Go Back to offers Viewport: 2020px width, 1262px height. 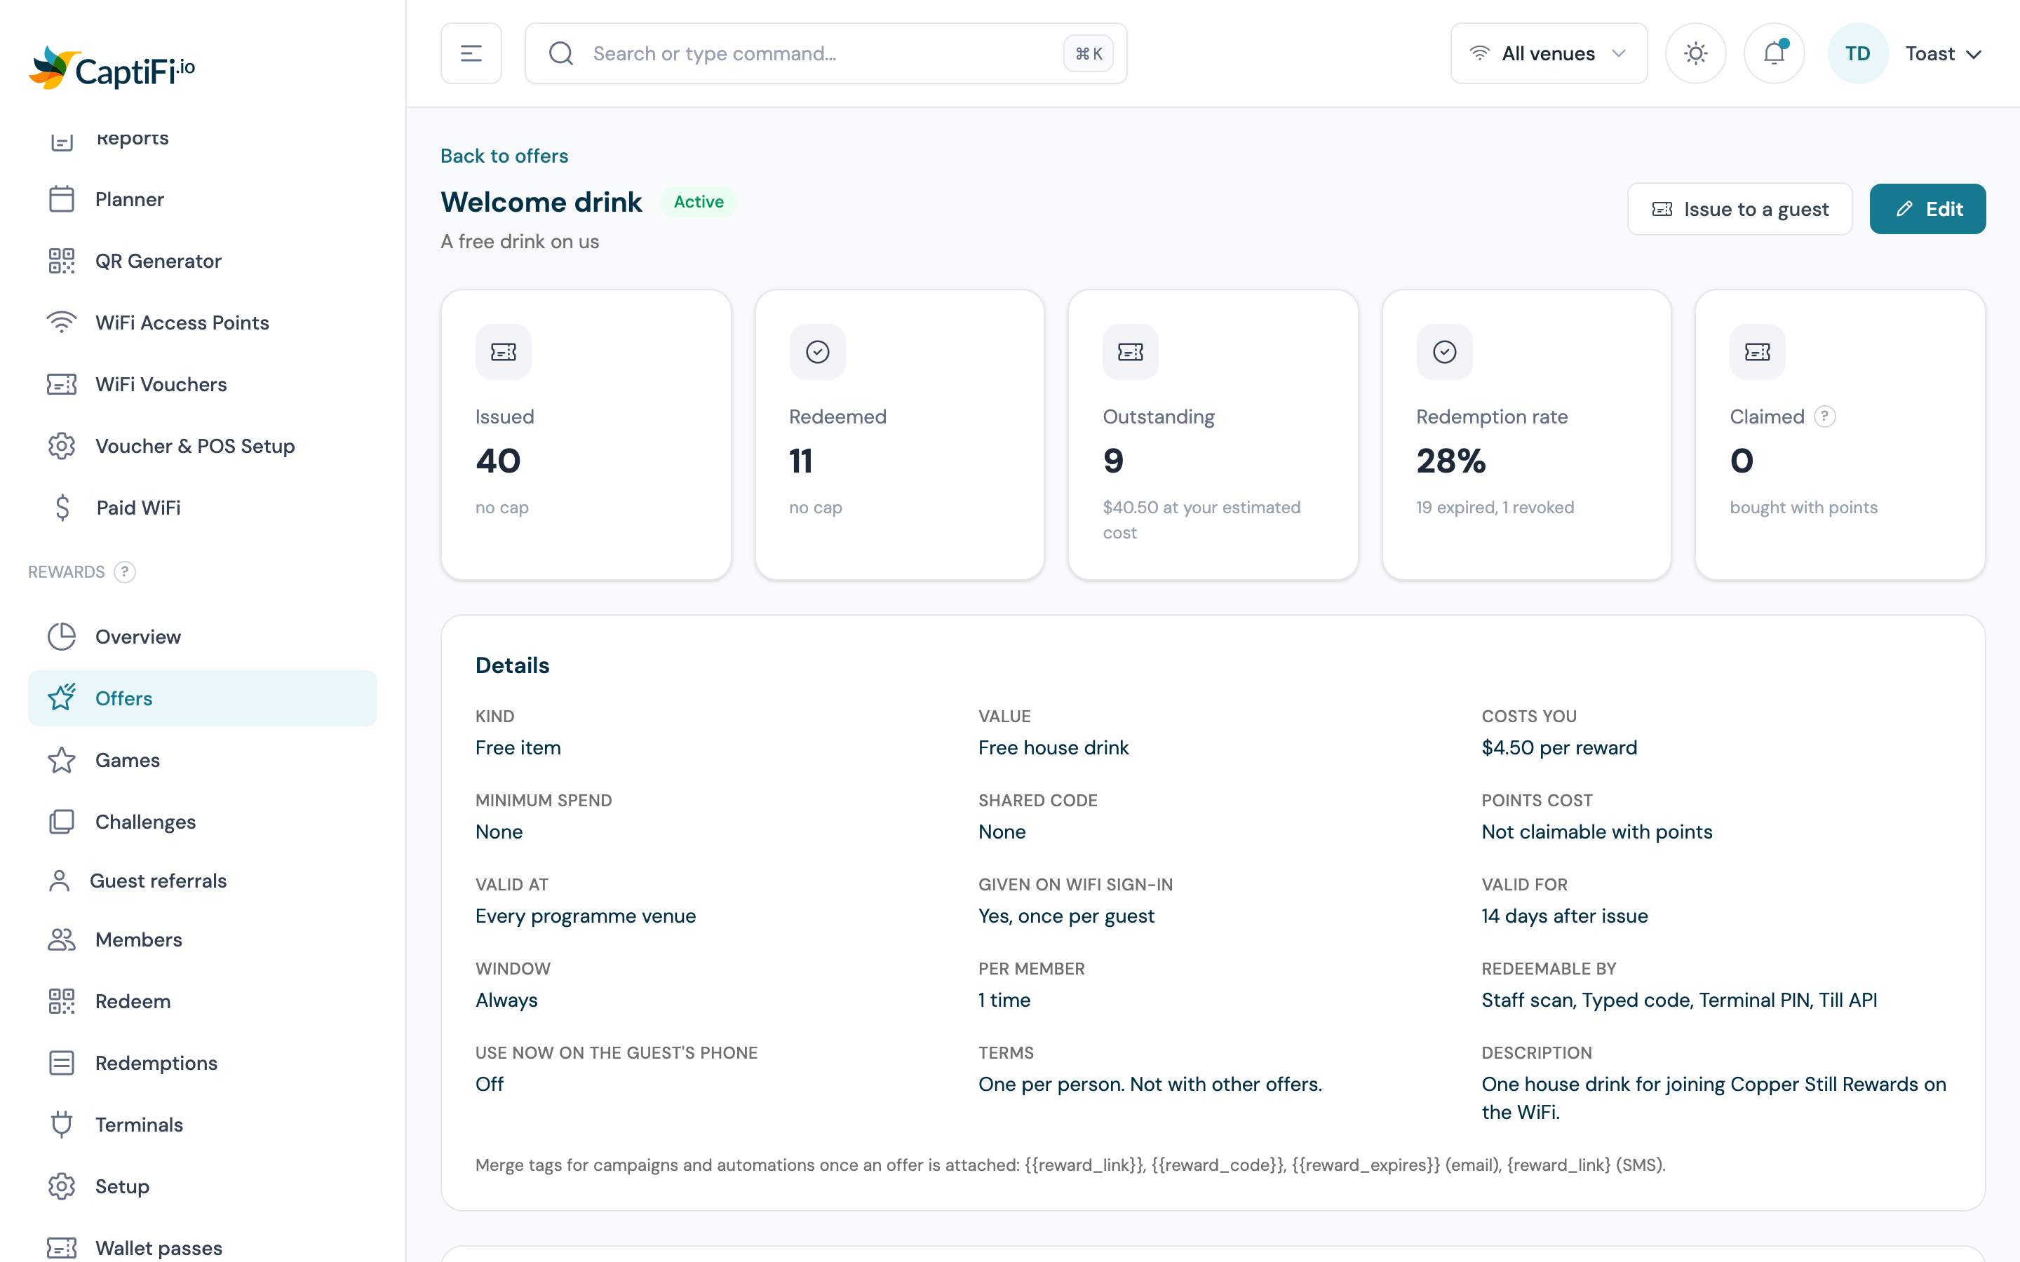coord(504,156)
